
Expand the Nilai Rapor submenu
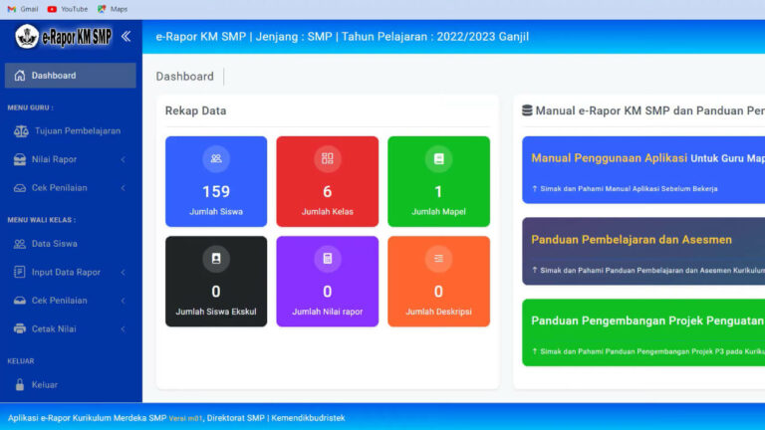click(123, 159)
